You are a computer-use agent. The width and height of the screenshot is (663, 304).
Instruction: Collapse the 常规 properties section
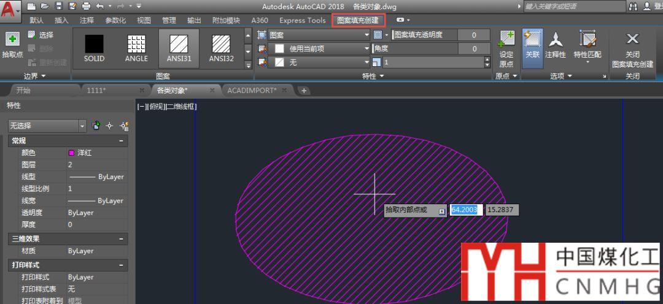pyautogui.click(x=121, y=141)
